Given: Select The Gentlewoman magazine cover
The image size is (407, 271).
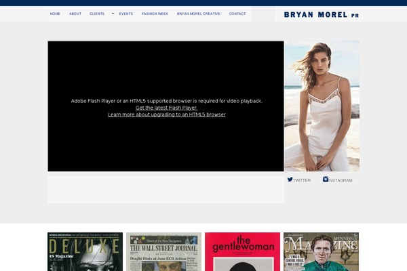Looking at the screenshot, I should tap(242, 251).
